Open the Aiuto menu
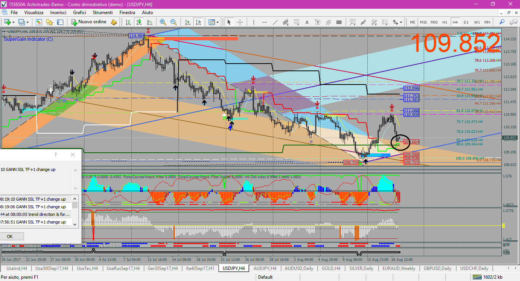Image resolution: width=520 pixels, height=281 pixels. point(147,13)
